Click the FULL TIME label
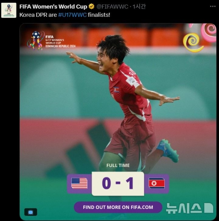The width and height of the screenshot is (219, 221). tap(118, 165)
